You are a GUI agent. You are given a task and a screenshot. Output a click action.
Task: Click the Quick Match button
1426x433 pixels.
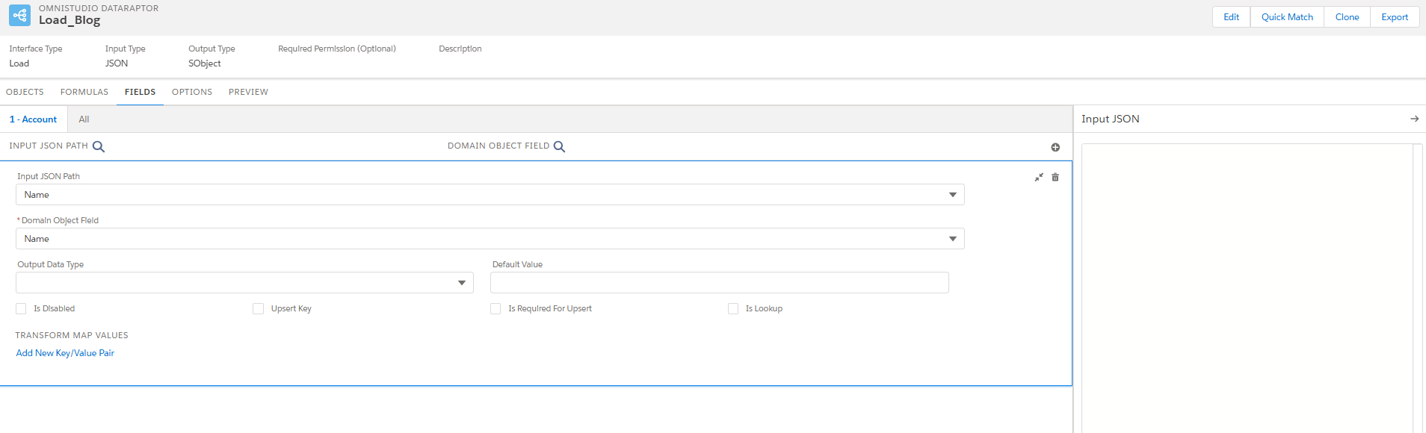(x=1287, y=17)
